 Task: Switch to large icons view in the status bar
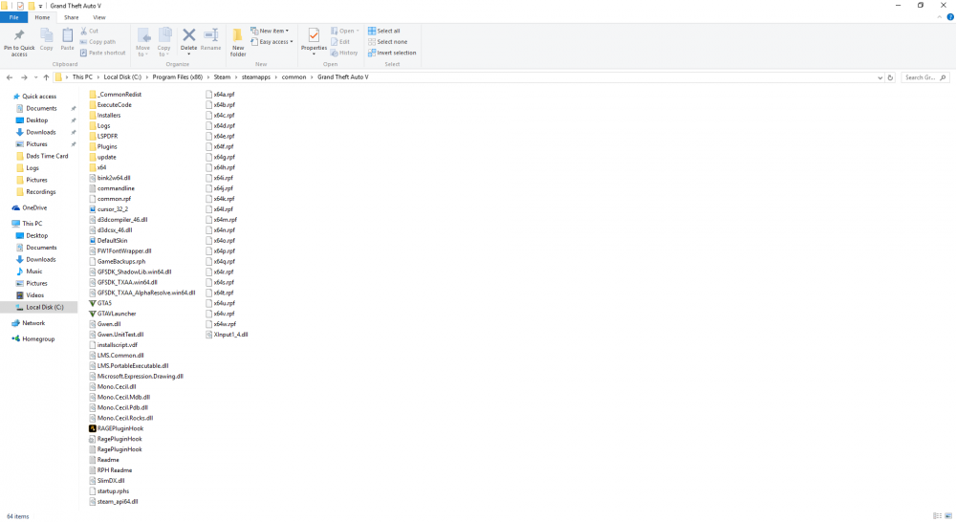[x=948, y=516]
